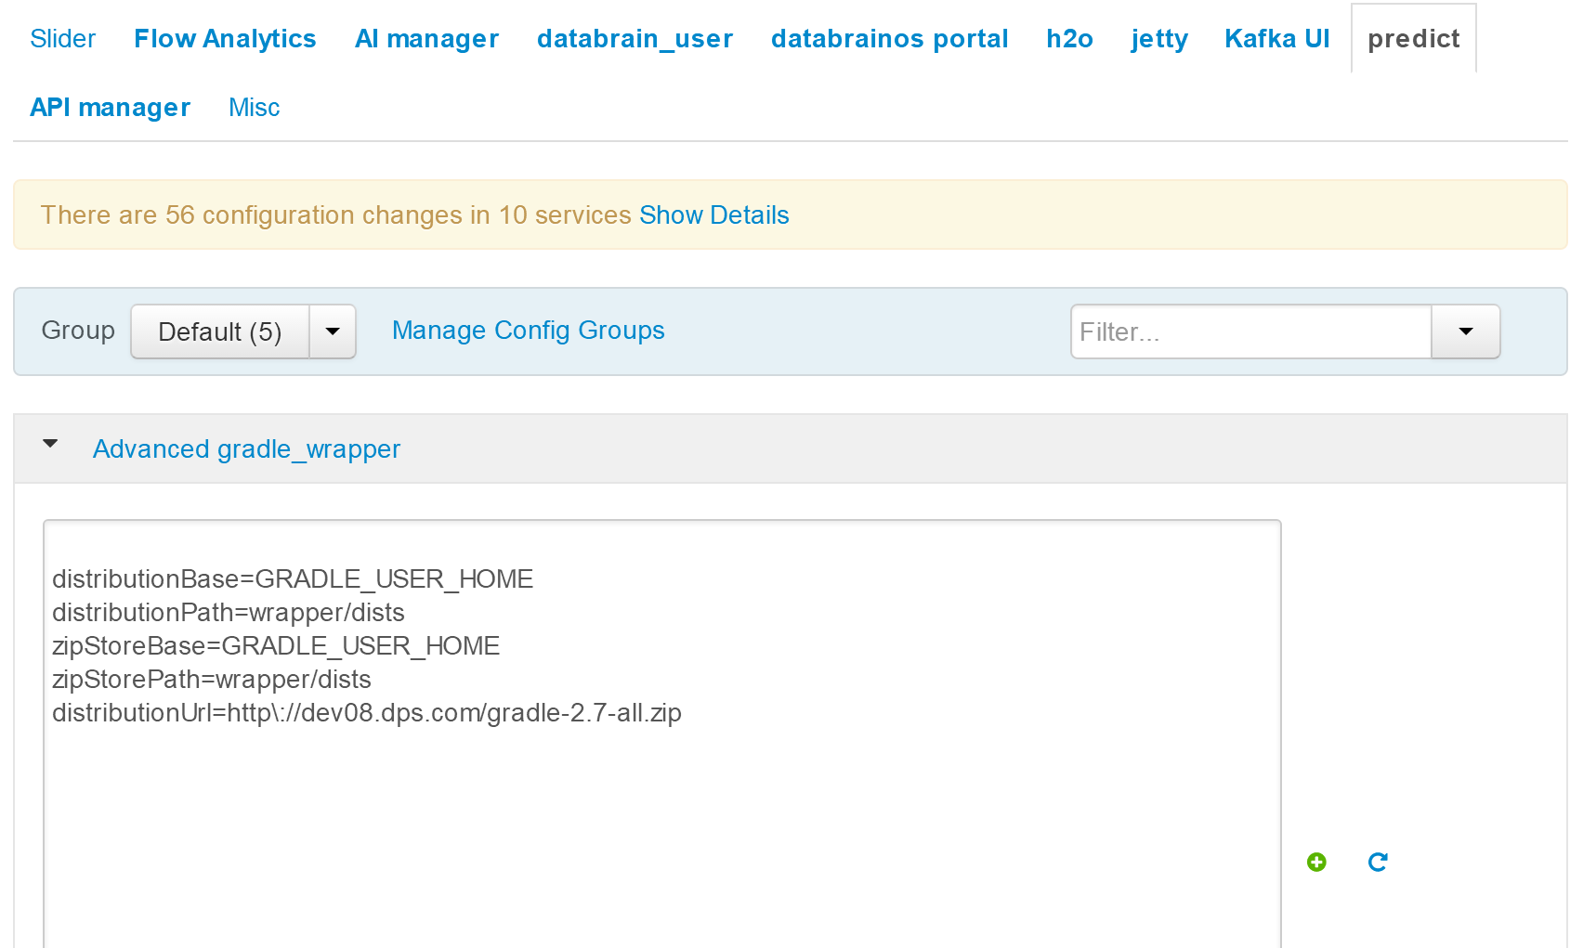
Task: Switch to the h2o tab
Action: point(1069,39)
